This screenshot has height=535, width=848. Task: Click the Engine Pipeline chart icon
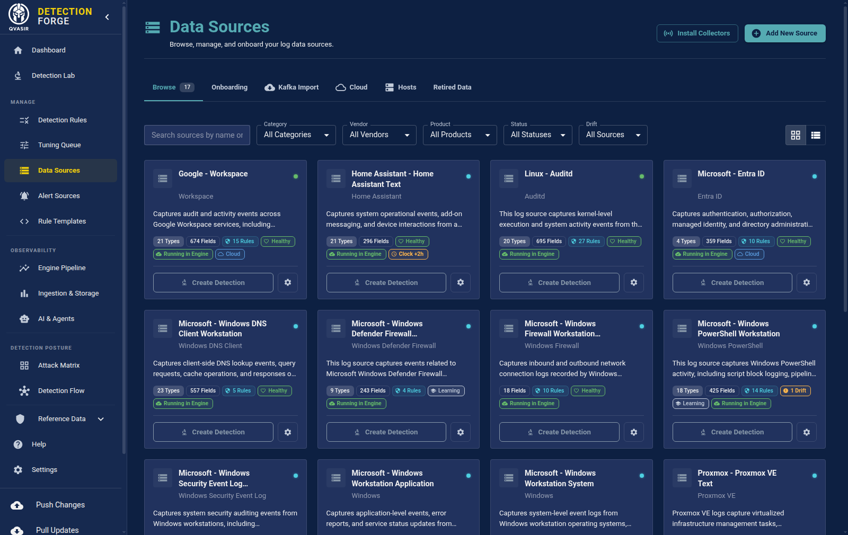(24, 268)
